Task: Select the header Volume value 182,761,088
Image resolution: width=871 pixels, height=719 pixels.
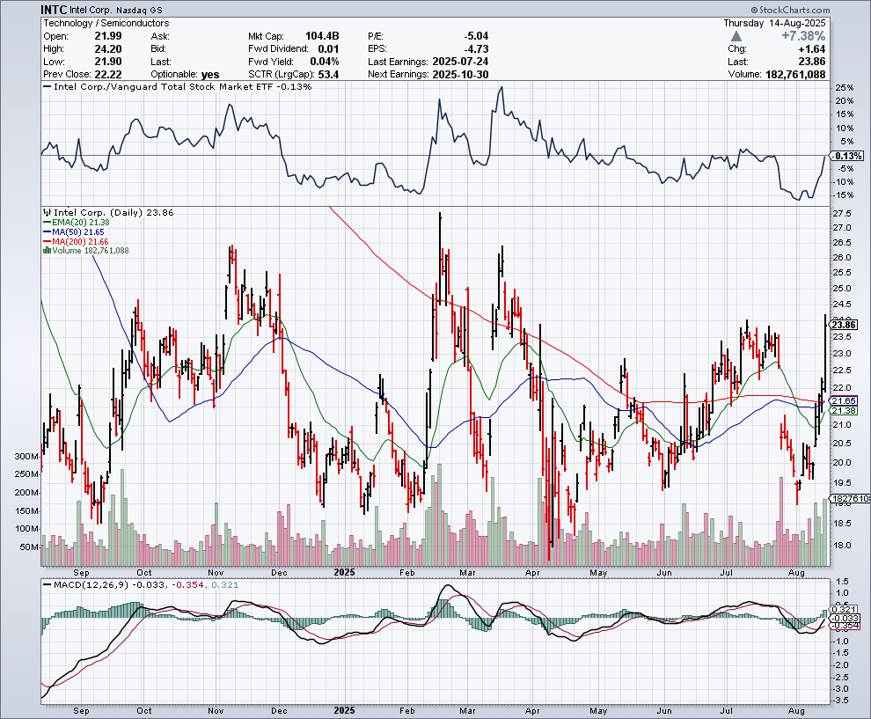Action: tap(794, 75)
